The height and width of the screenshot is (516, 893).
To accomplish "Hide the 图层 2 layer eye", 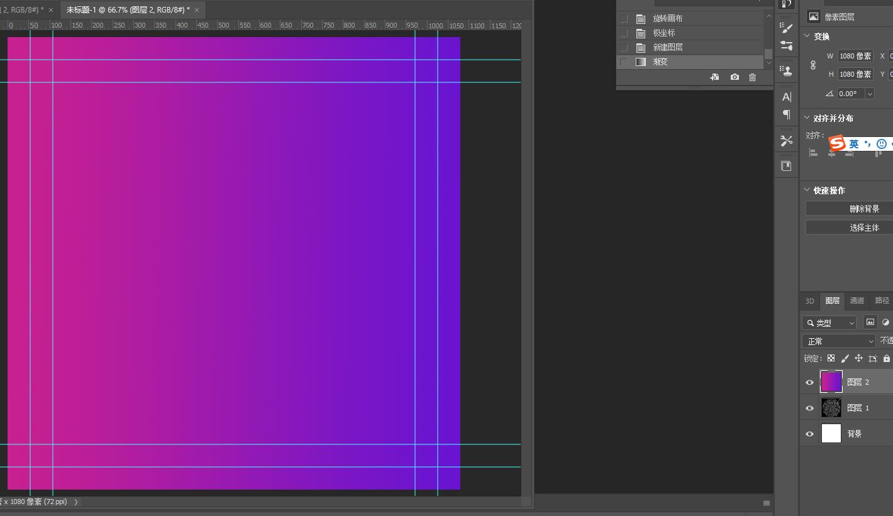I will pos(809,382).
